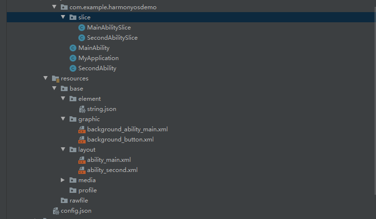
Task: Select the media folder label
Action: (x=87, y=180)
